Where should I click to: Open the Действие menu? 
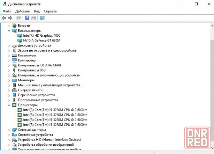click(x=22, y=11)
